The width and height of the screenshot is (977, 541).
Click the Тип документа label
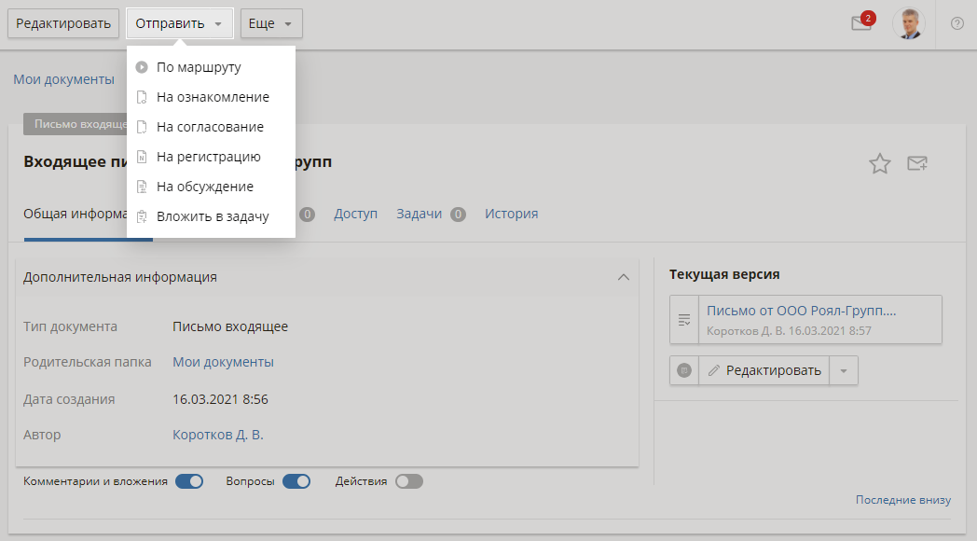pyautogui.click(x=71, y=326)
